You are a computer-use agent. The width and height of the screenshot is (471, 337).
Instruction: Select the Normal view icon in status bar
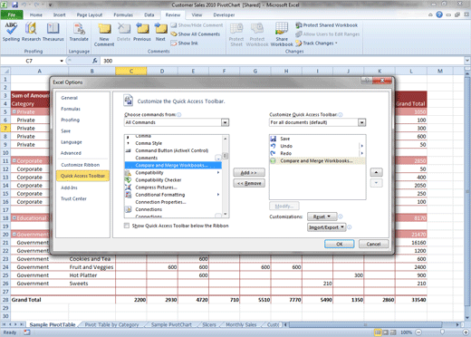[x=378, y=332]
